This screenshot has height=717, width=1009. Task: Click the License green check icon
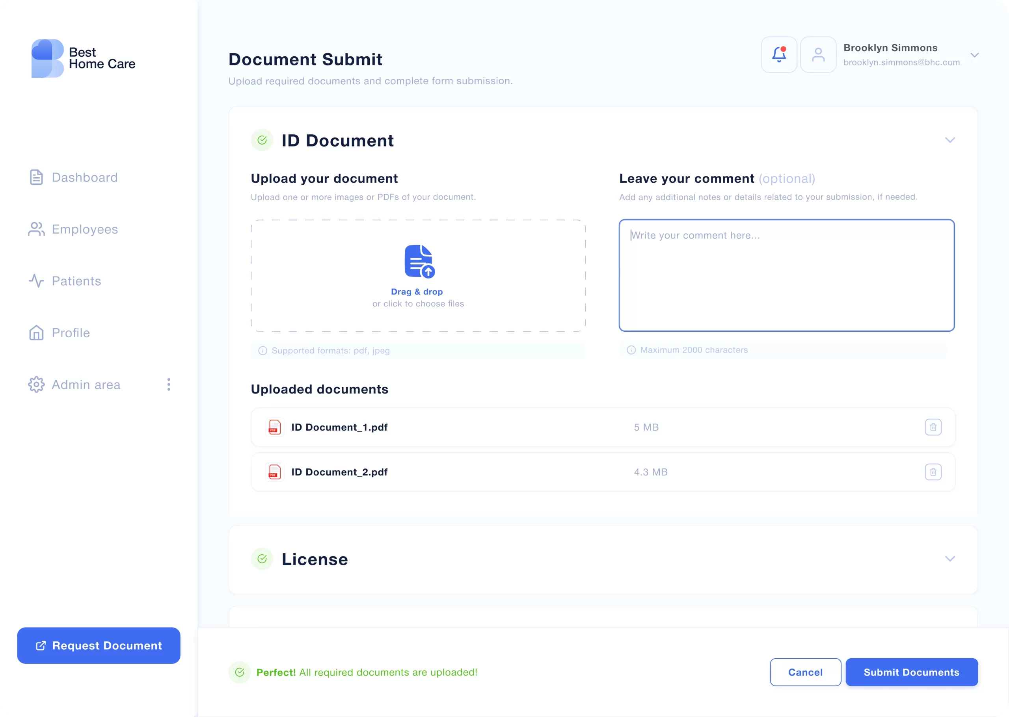pyautogui.click(x=262, y=559)
